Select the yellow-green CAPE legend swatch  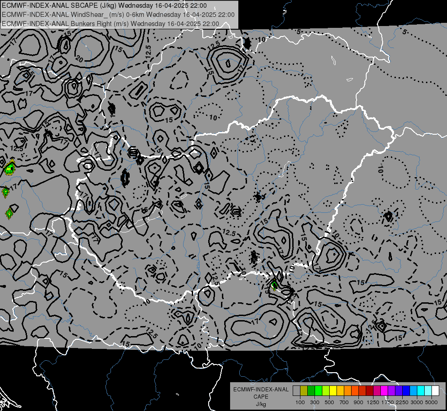326,391
